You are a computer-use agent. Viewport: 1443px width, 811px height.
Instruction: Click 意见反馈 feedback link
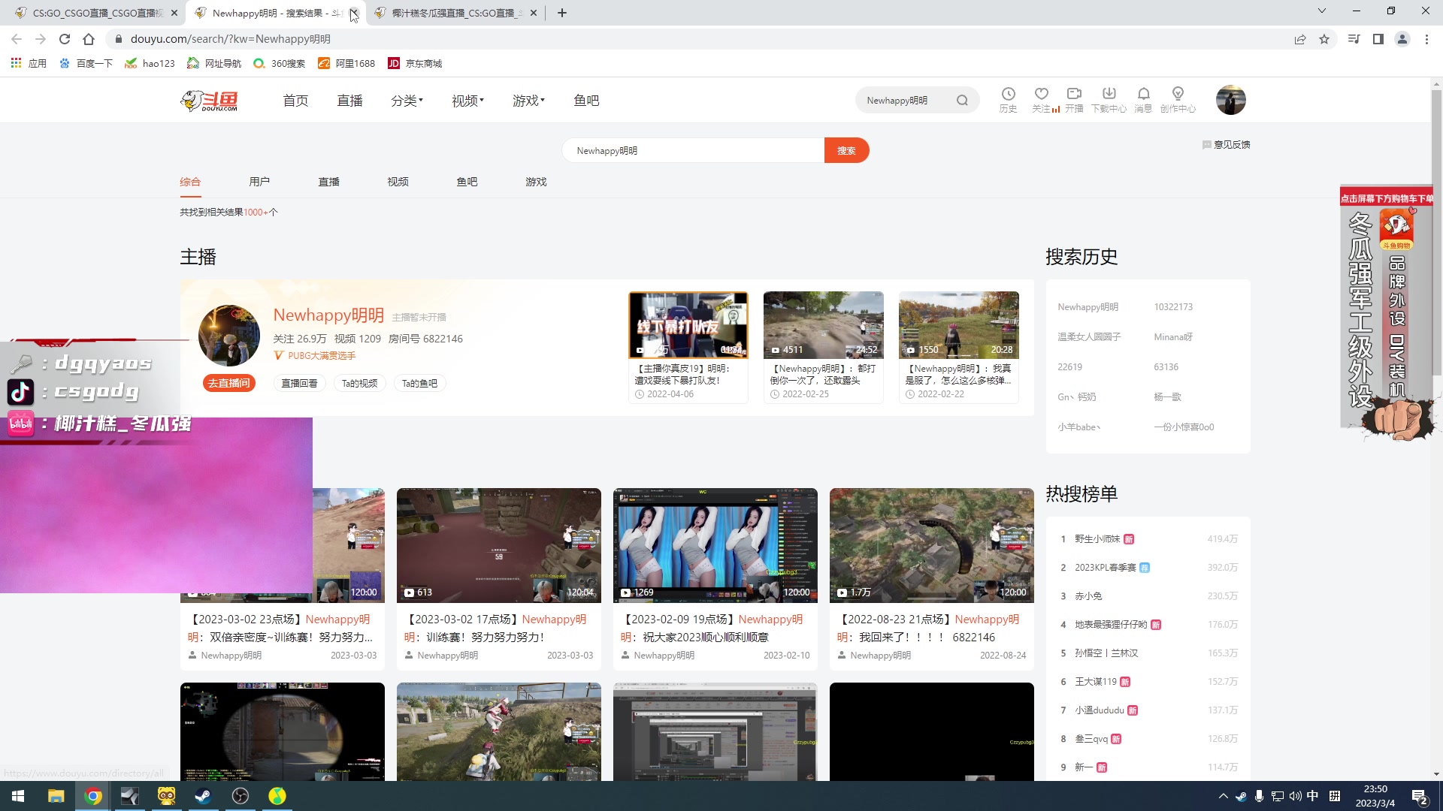pos(1227,145)
